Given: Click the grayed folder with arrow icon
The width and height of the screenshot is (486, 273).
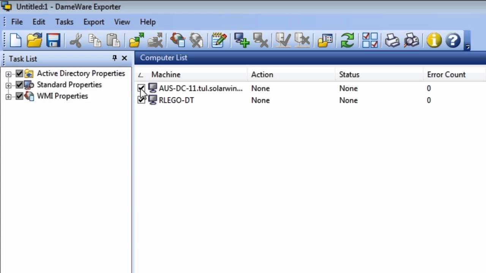Looking at the screenshot, I should click(x=155, y=40).
